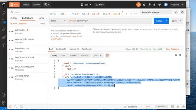The height and width of the screenshot is (110, 196).
Task: Open the new window dropdown icon
Action: pyautogui.click(x=47, y=5)
